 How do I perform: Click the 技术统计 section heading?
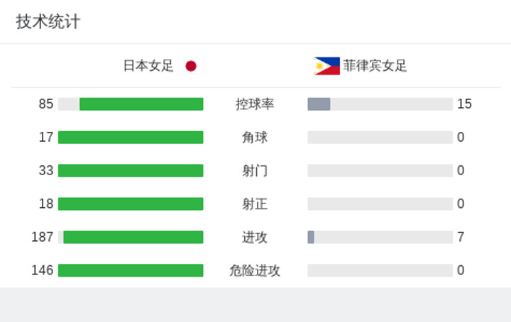48,22
